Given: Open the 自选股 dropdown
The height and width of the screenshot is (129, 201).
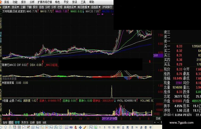Looking at the screenshot, I should [x=96, y=7].
